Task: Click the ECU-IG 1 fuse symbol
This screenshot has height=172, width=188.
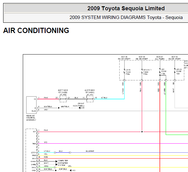Action: tap(142, 72)
